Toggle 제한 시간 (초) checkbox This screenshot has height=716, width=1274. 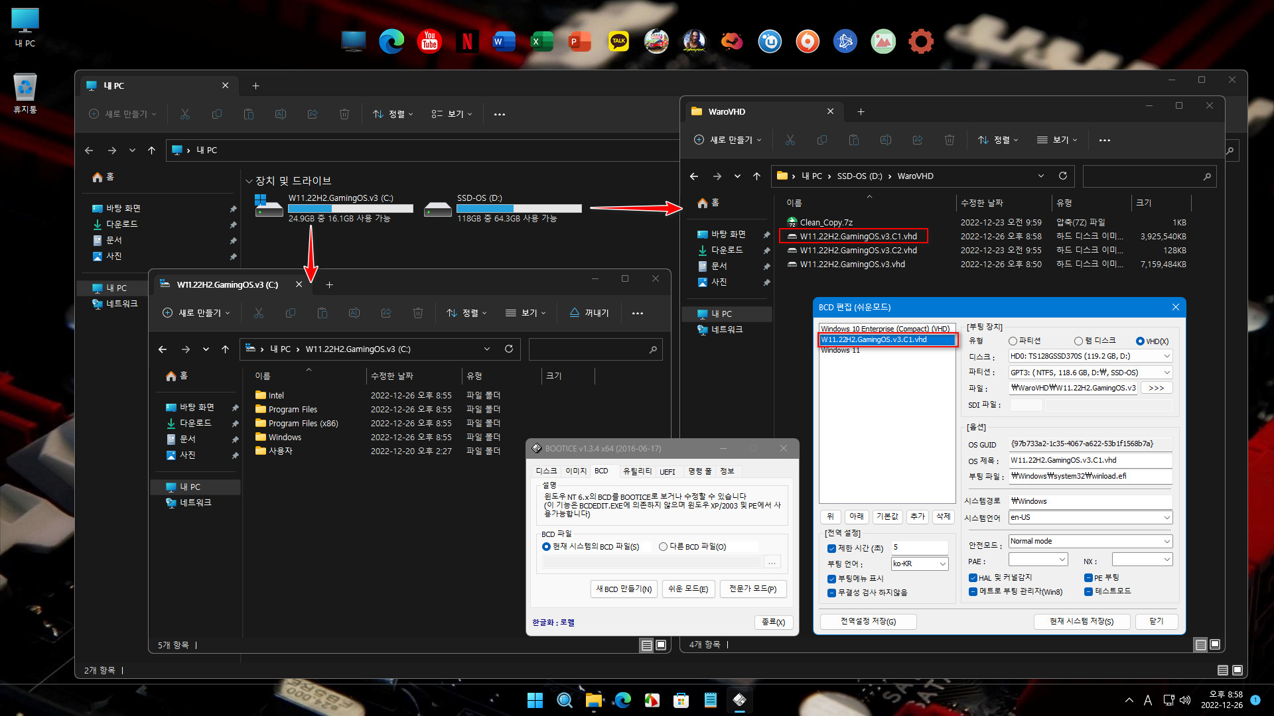click(831, 548)
